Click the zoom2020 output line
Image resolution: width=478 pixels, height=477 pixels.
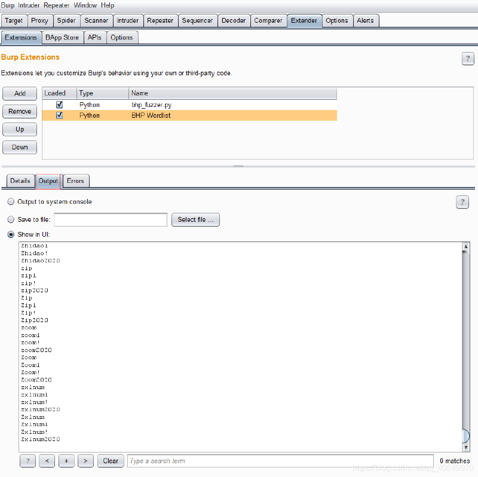(x=36, y=350)
